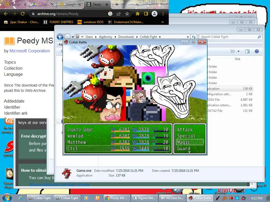Select the SS3A File row

(x=230, y=100)
